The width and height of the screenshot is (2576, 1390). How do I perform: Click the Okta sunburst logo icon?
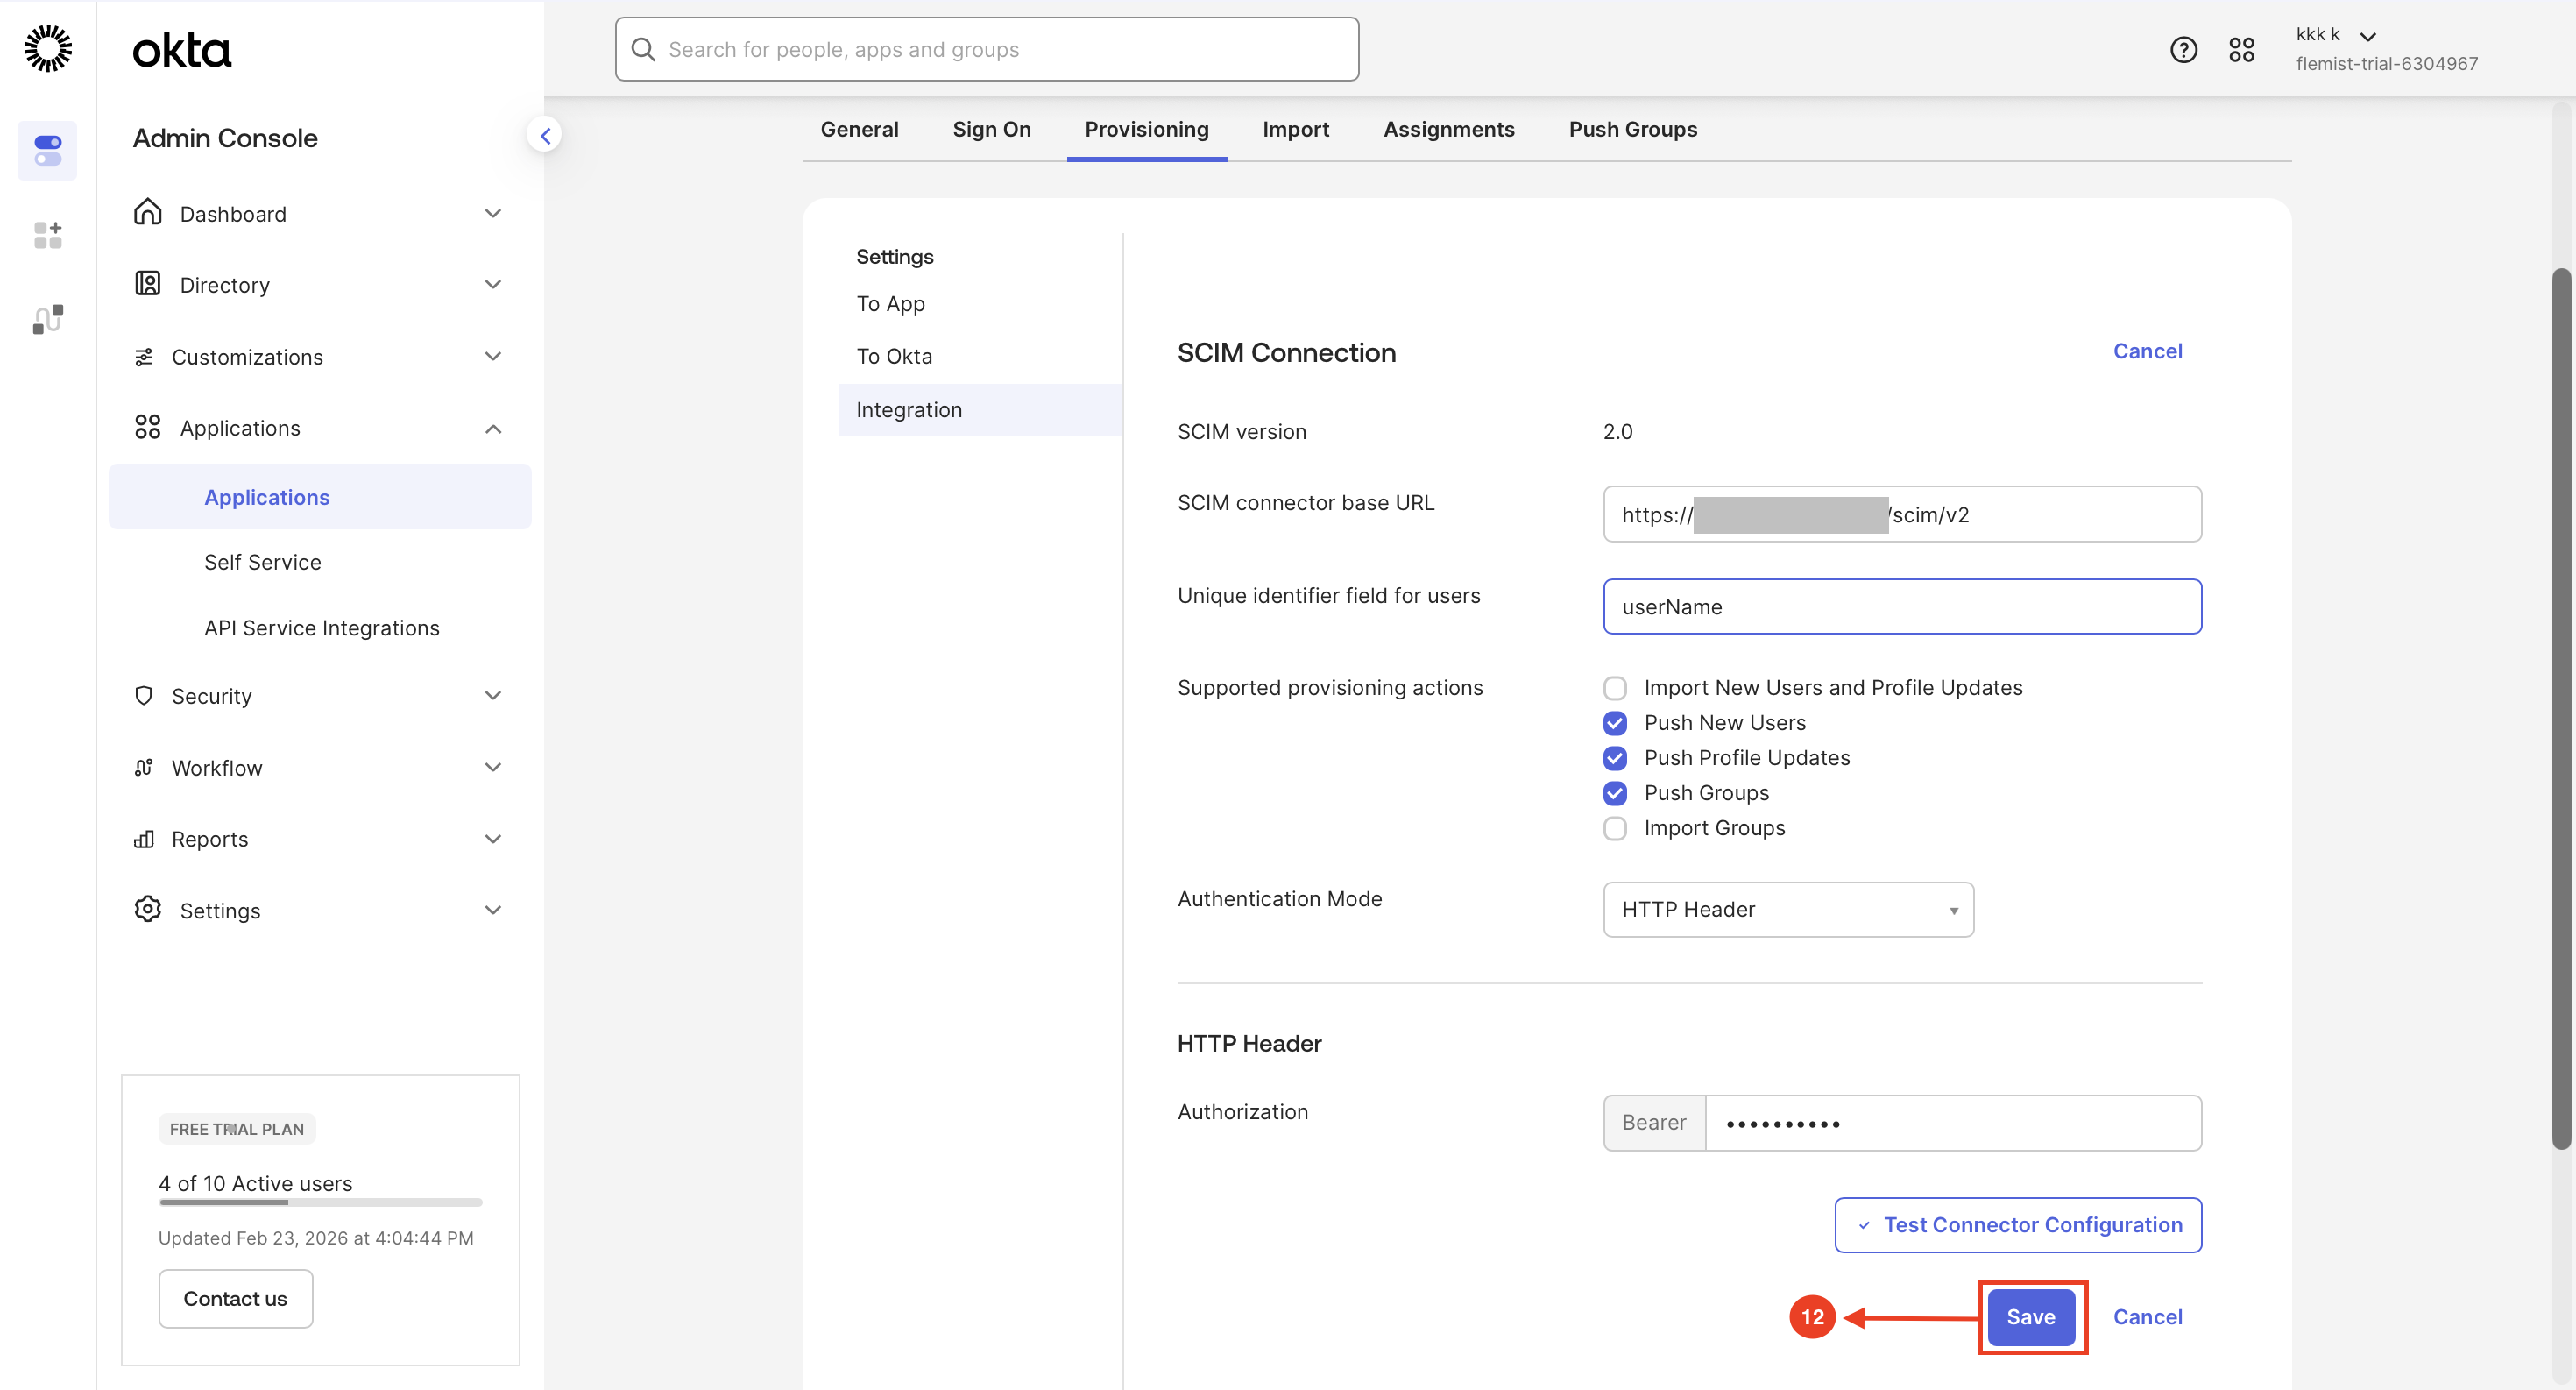point(47,48)
